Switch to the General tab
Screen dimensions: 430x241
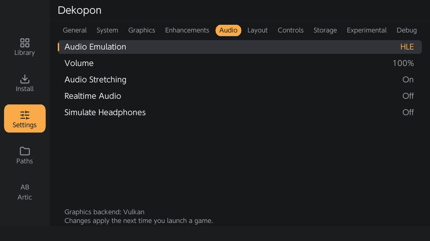[75, 30]
